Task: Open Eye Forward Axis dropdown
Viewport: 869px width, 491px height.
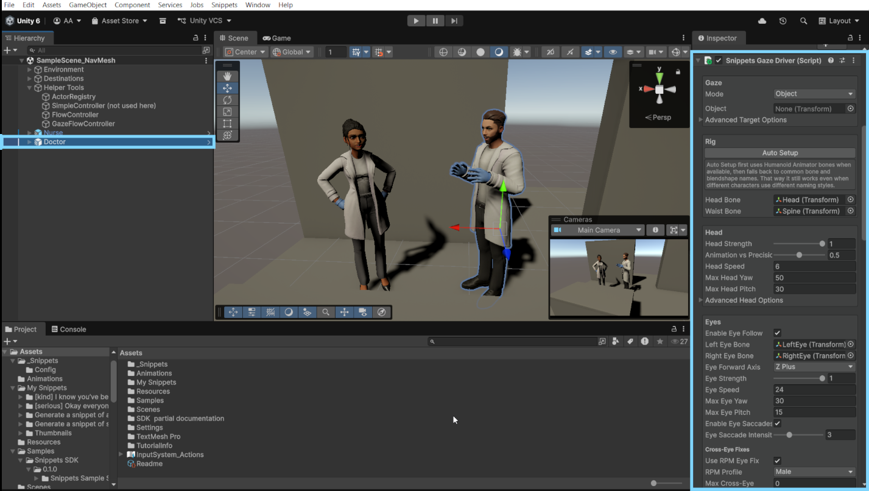Action: point(814,367)
